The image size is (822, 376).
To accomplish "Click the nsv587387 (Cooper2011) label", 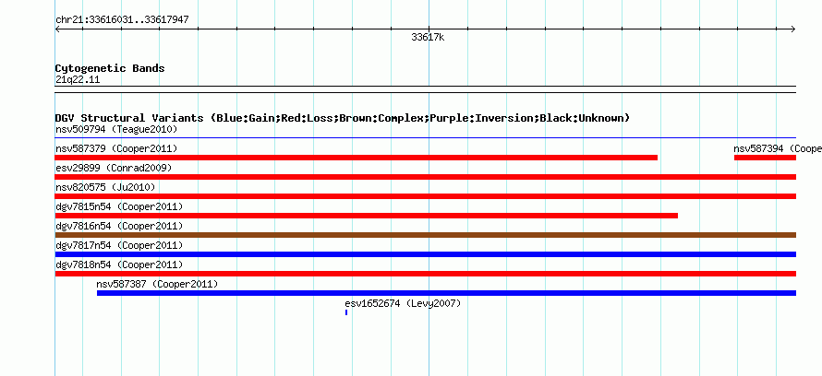I will click(x=157, y=284).
